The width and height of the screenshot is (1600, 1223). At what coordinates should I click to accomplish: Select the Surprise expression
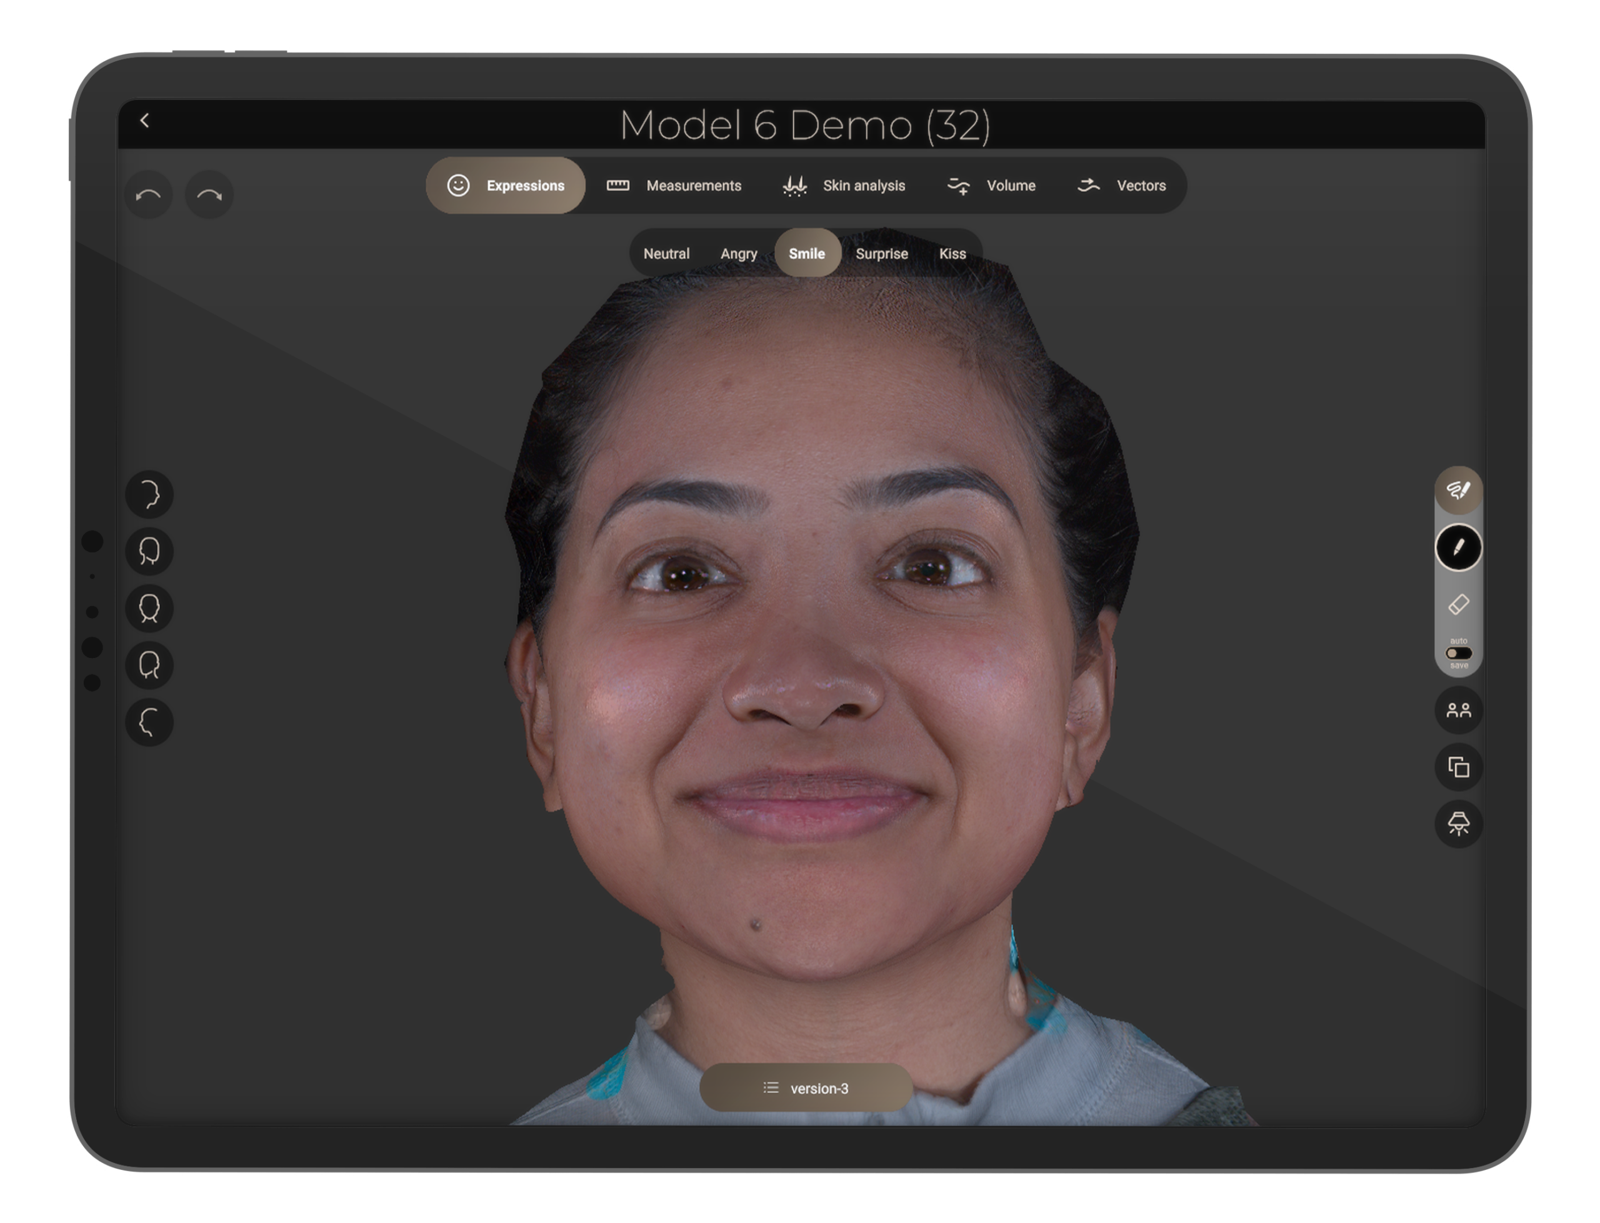[881, 254]
